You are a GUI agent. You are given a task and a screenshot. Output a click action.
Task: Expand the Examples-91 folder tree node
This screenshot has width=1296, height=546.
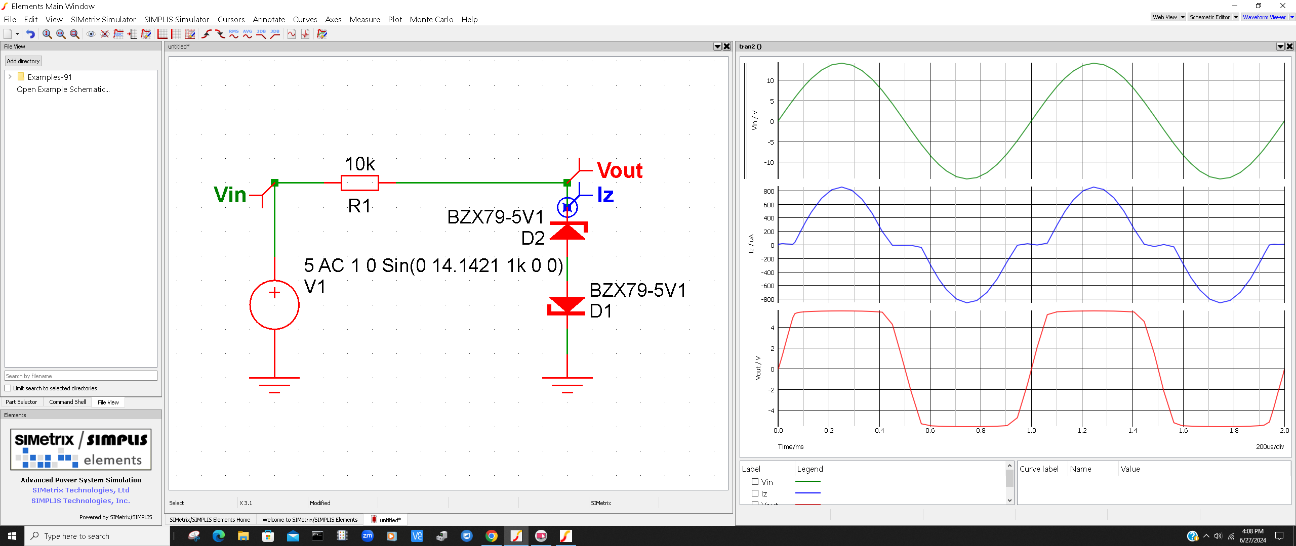(10, 77)
